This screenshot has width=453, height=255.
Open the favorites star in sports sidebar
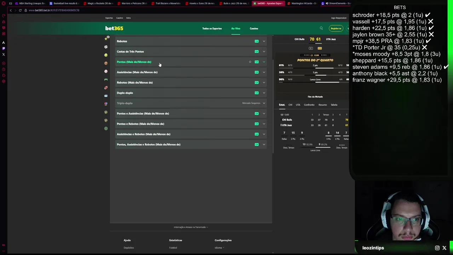[106, 38]
